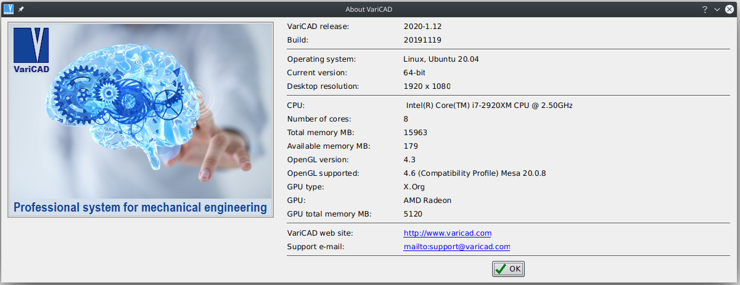
Task: Click the OK button
Action: click(x=508, y=269)
